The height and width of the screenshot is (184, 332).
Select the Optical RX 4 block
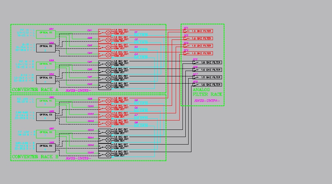tap(46, 79)
